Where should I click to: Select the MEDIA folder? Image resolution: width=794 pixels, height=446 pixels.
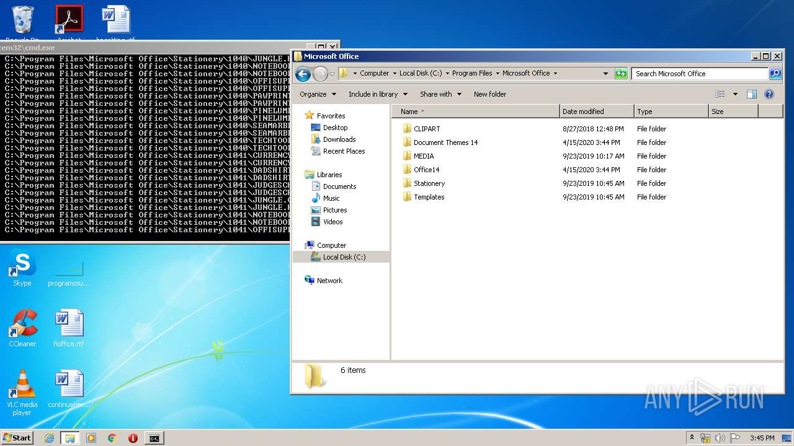point(424,156)
